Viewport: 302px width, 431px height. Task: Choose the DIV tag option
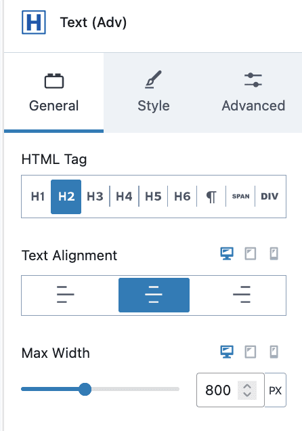coord(269,197)
